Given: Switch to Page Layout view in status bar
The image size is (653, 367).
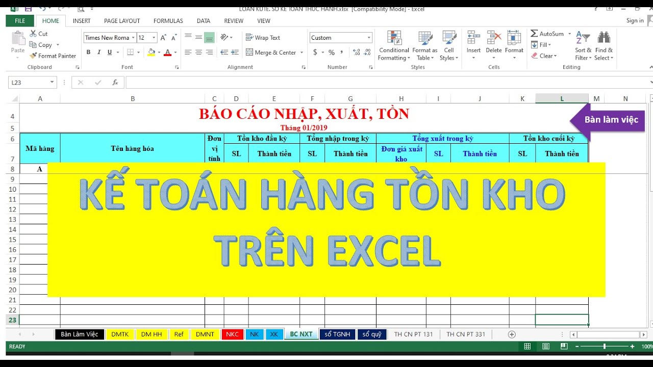Looking at the screenshot, I should (x=546, y=347).
